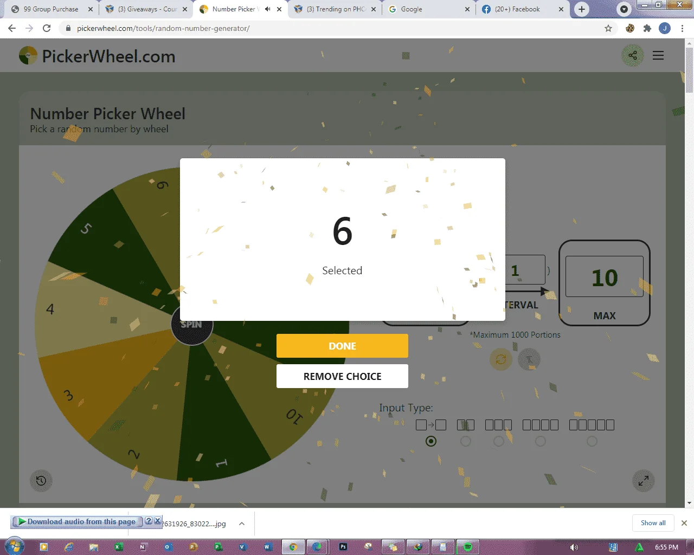Open Internet Explorer from the taskbar
The width and height of the screenshot is (694, 555).
coord(69,547)
